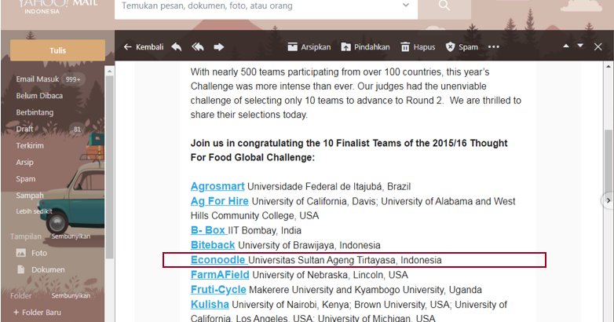Open the B- Box link

[209, 230]
